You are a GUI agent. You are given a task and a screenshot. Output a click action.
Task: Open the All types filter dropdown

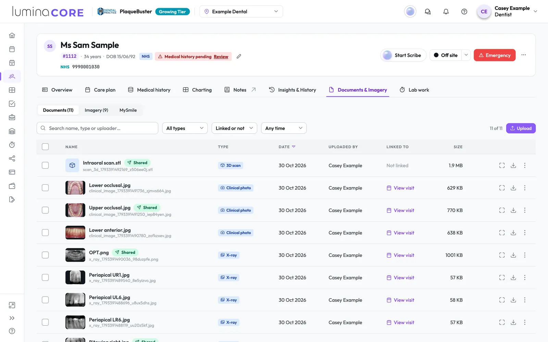pyautogui.click(x=185, y=128)
